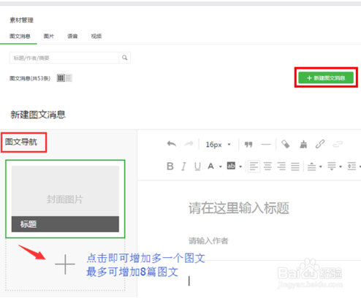Click the eraser clear-format icon
This screenshot has width=361, height=298.
pyautogui.click(x=286, y=144)
